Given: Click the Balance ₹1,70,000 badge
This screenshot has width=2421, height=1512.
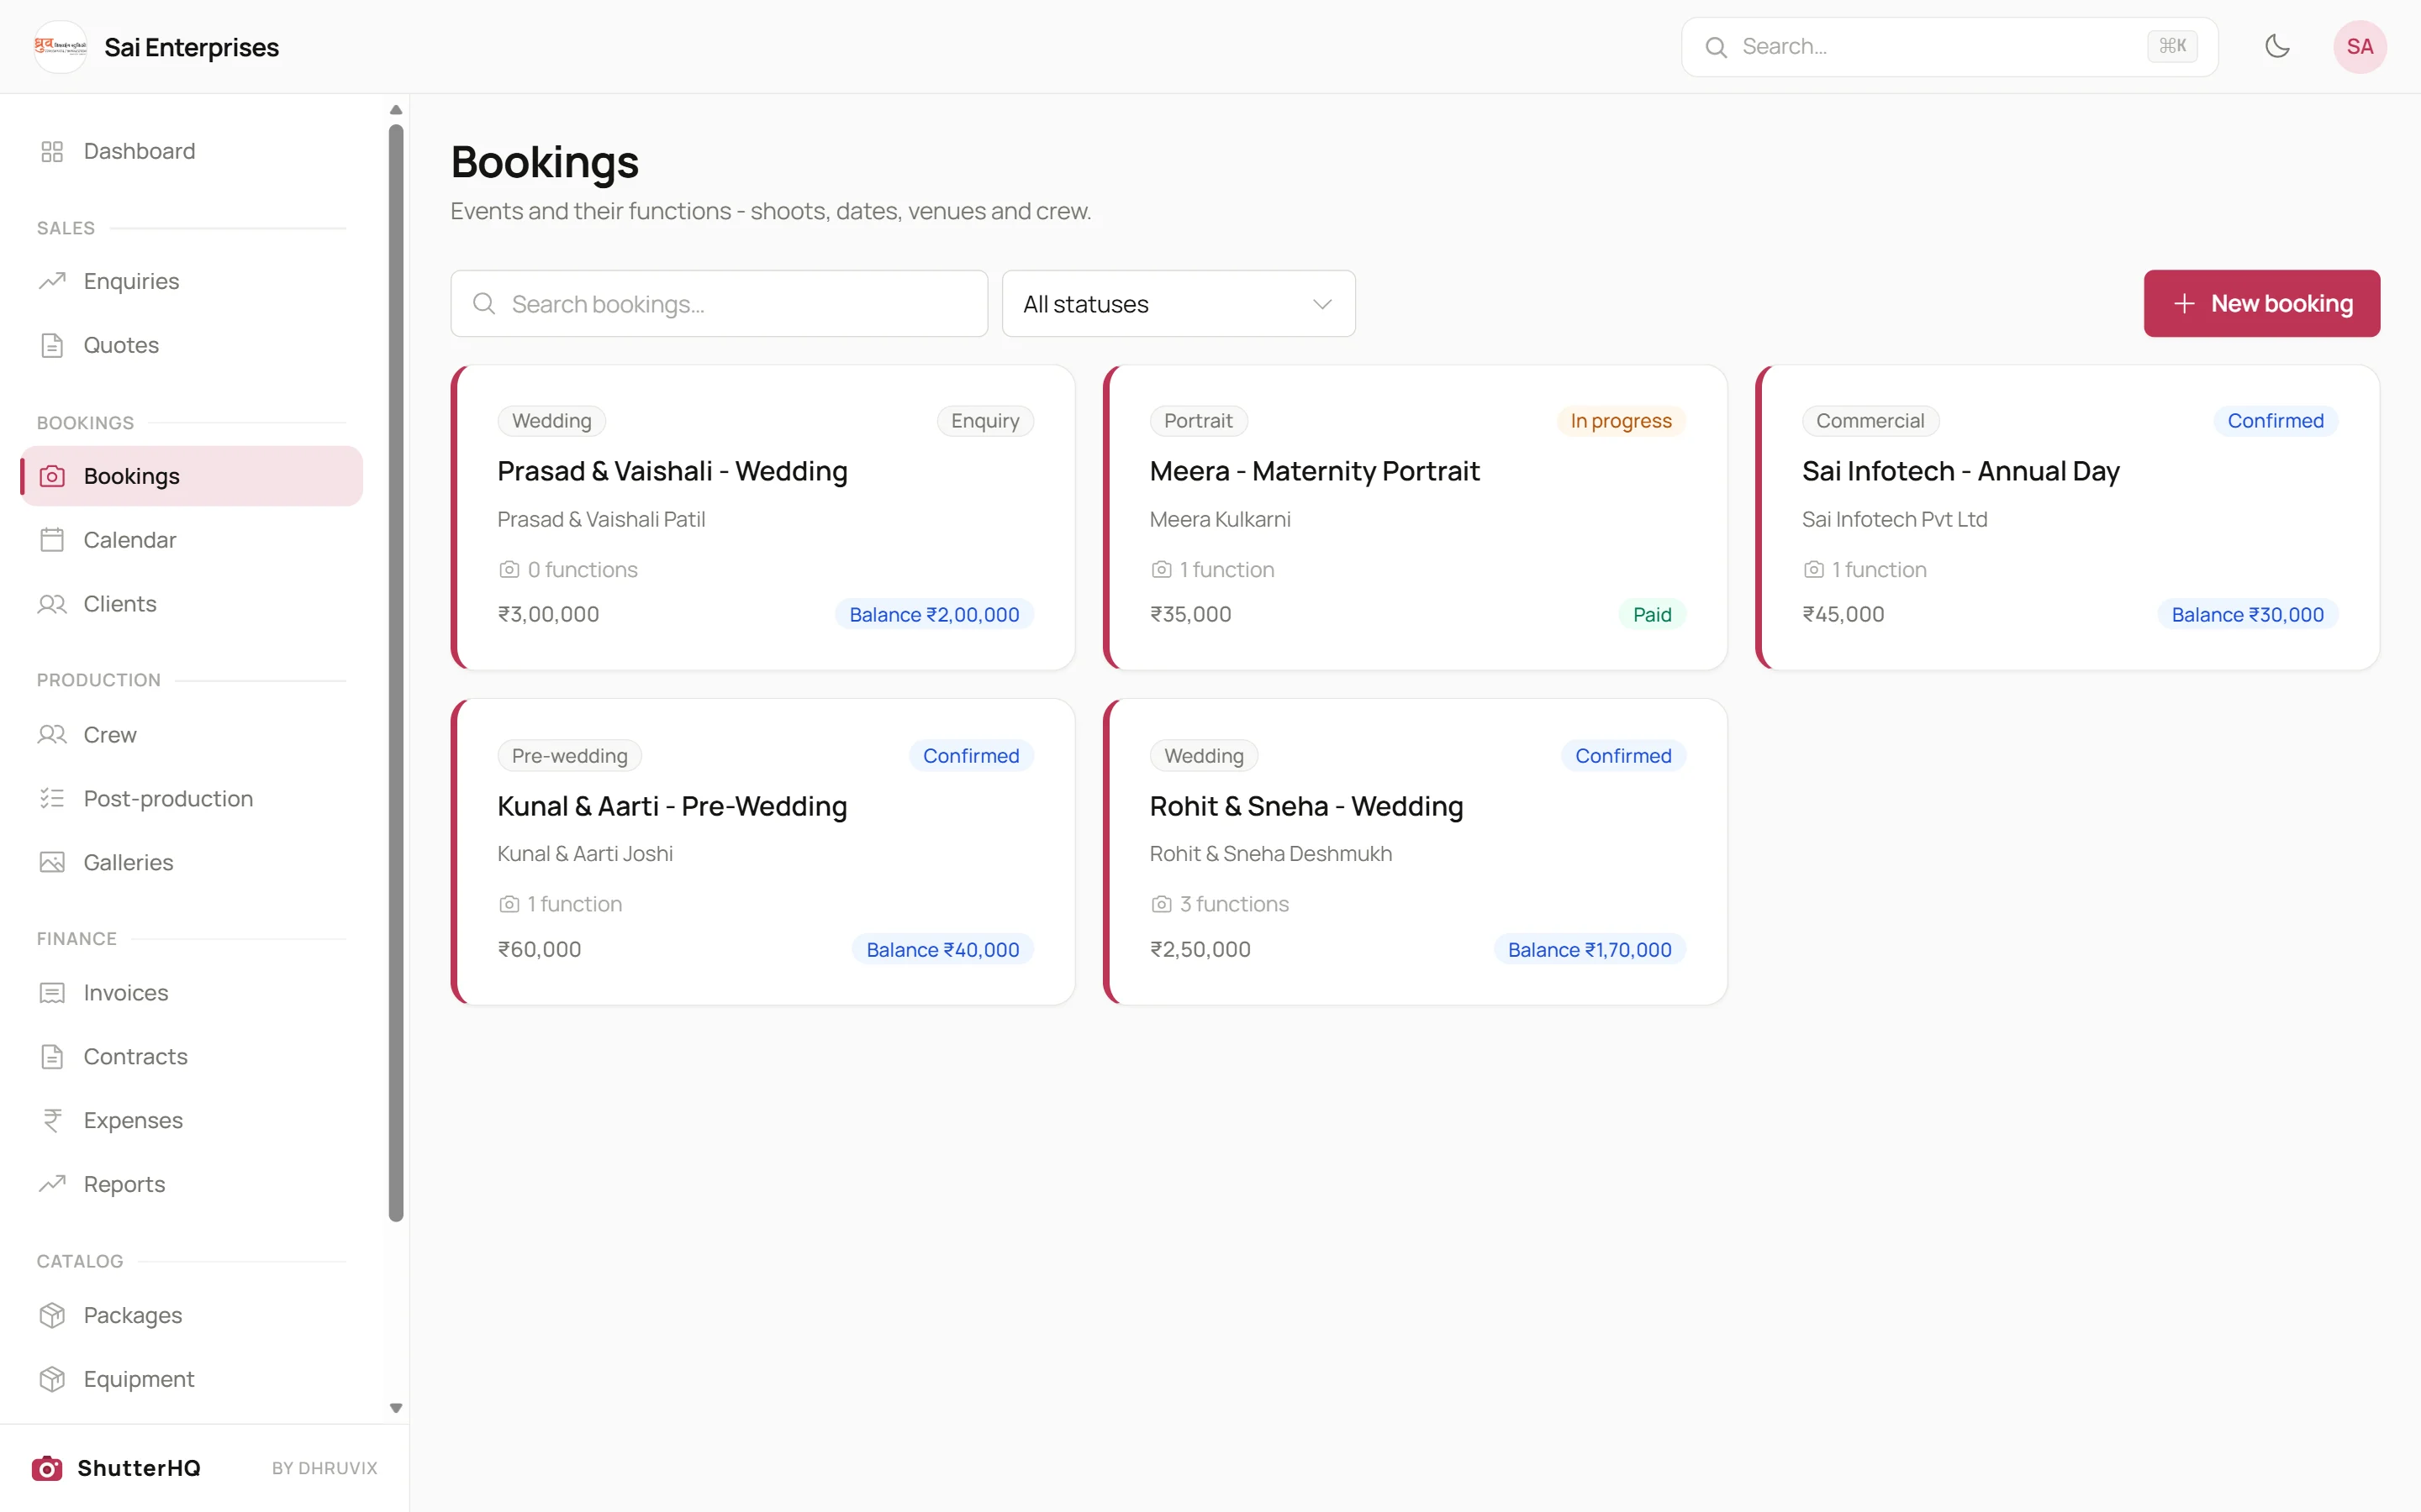Looking at the screenshot, I should 1590,949.
